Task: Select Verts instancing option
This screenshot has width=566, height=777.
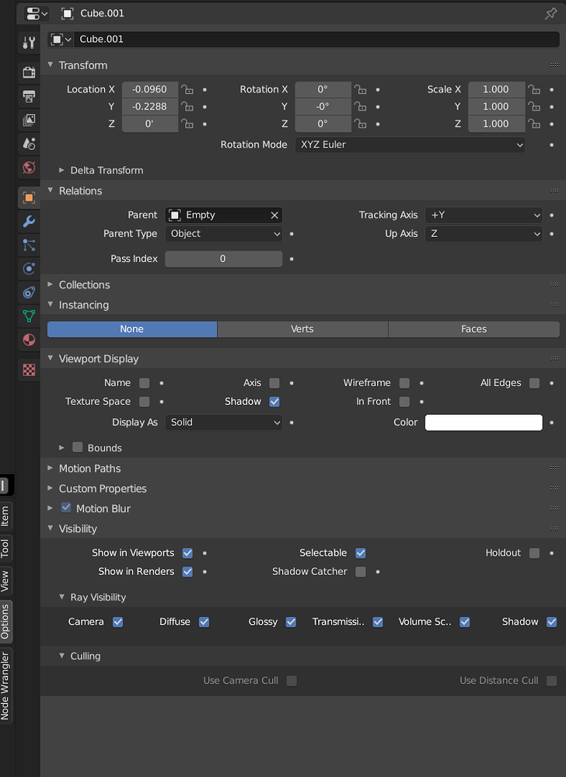Action: (302, 329)
